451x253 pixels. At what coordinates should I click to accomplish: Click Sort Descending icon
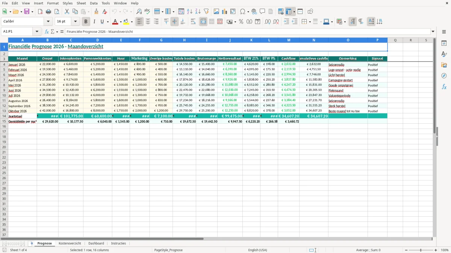[x=198, y=12]
